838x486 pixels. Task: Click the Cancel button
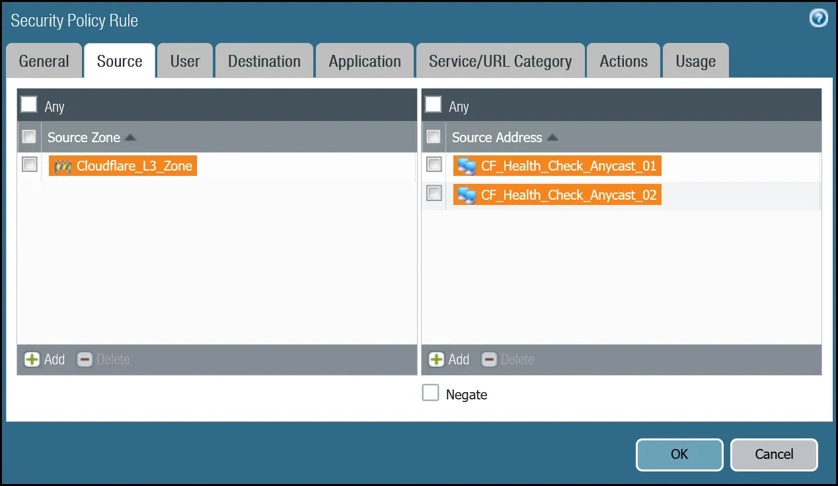tap(773, 454)
